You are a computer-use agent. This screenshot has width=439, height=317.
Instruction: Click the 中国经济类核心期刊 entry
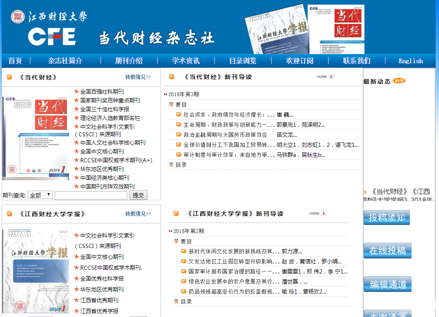(105, 177)
